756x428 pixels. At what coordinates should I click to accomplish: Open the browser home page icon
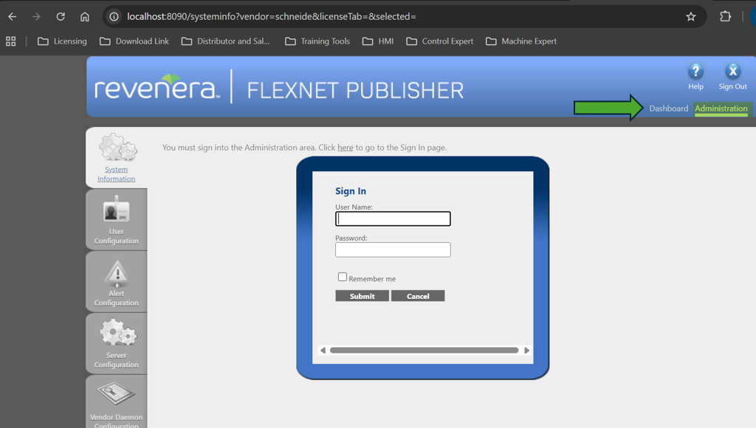pyautogui.click(x=85, y=17)
